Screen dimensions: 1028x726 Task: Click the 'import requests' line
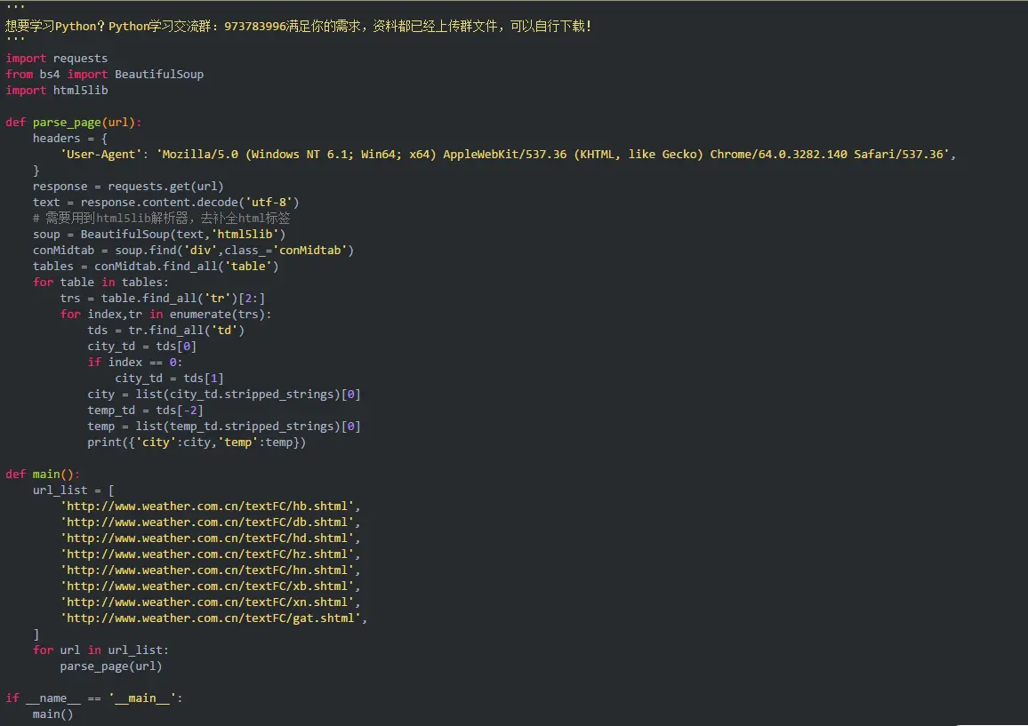(56, 59)
